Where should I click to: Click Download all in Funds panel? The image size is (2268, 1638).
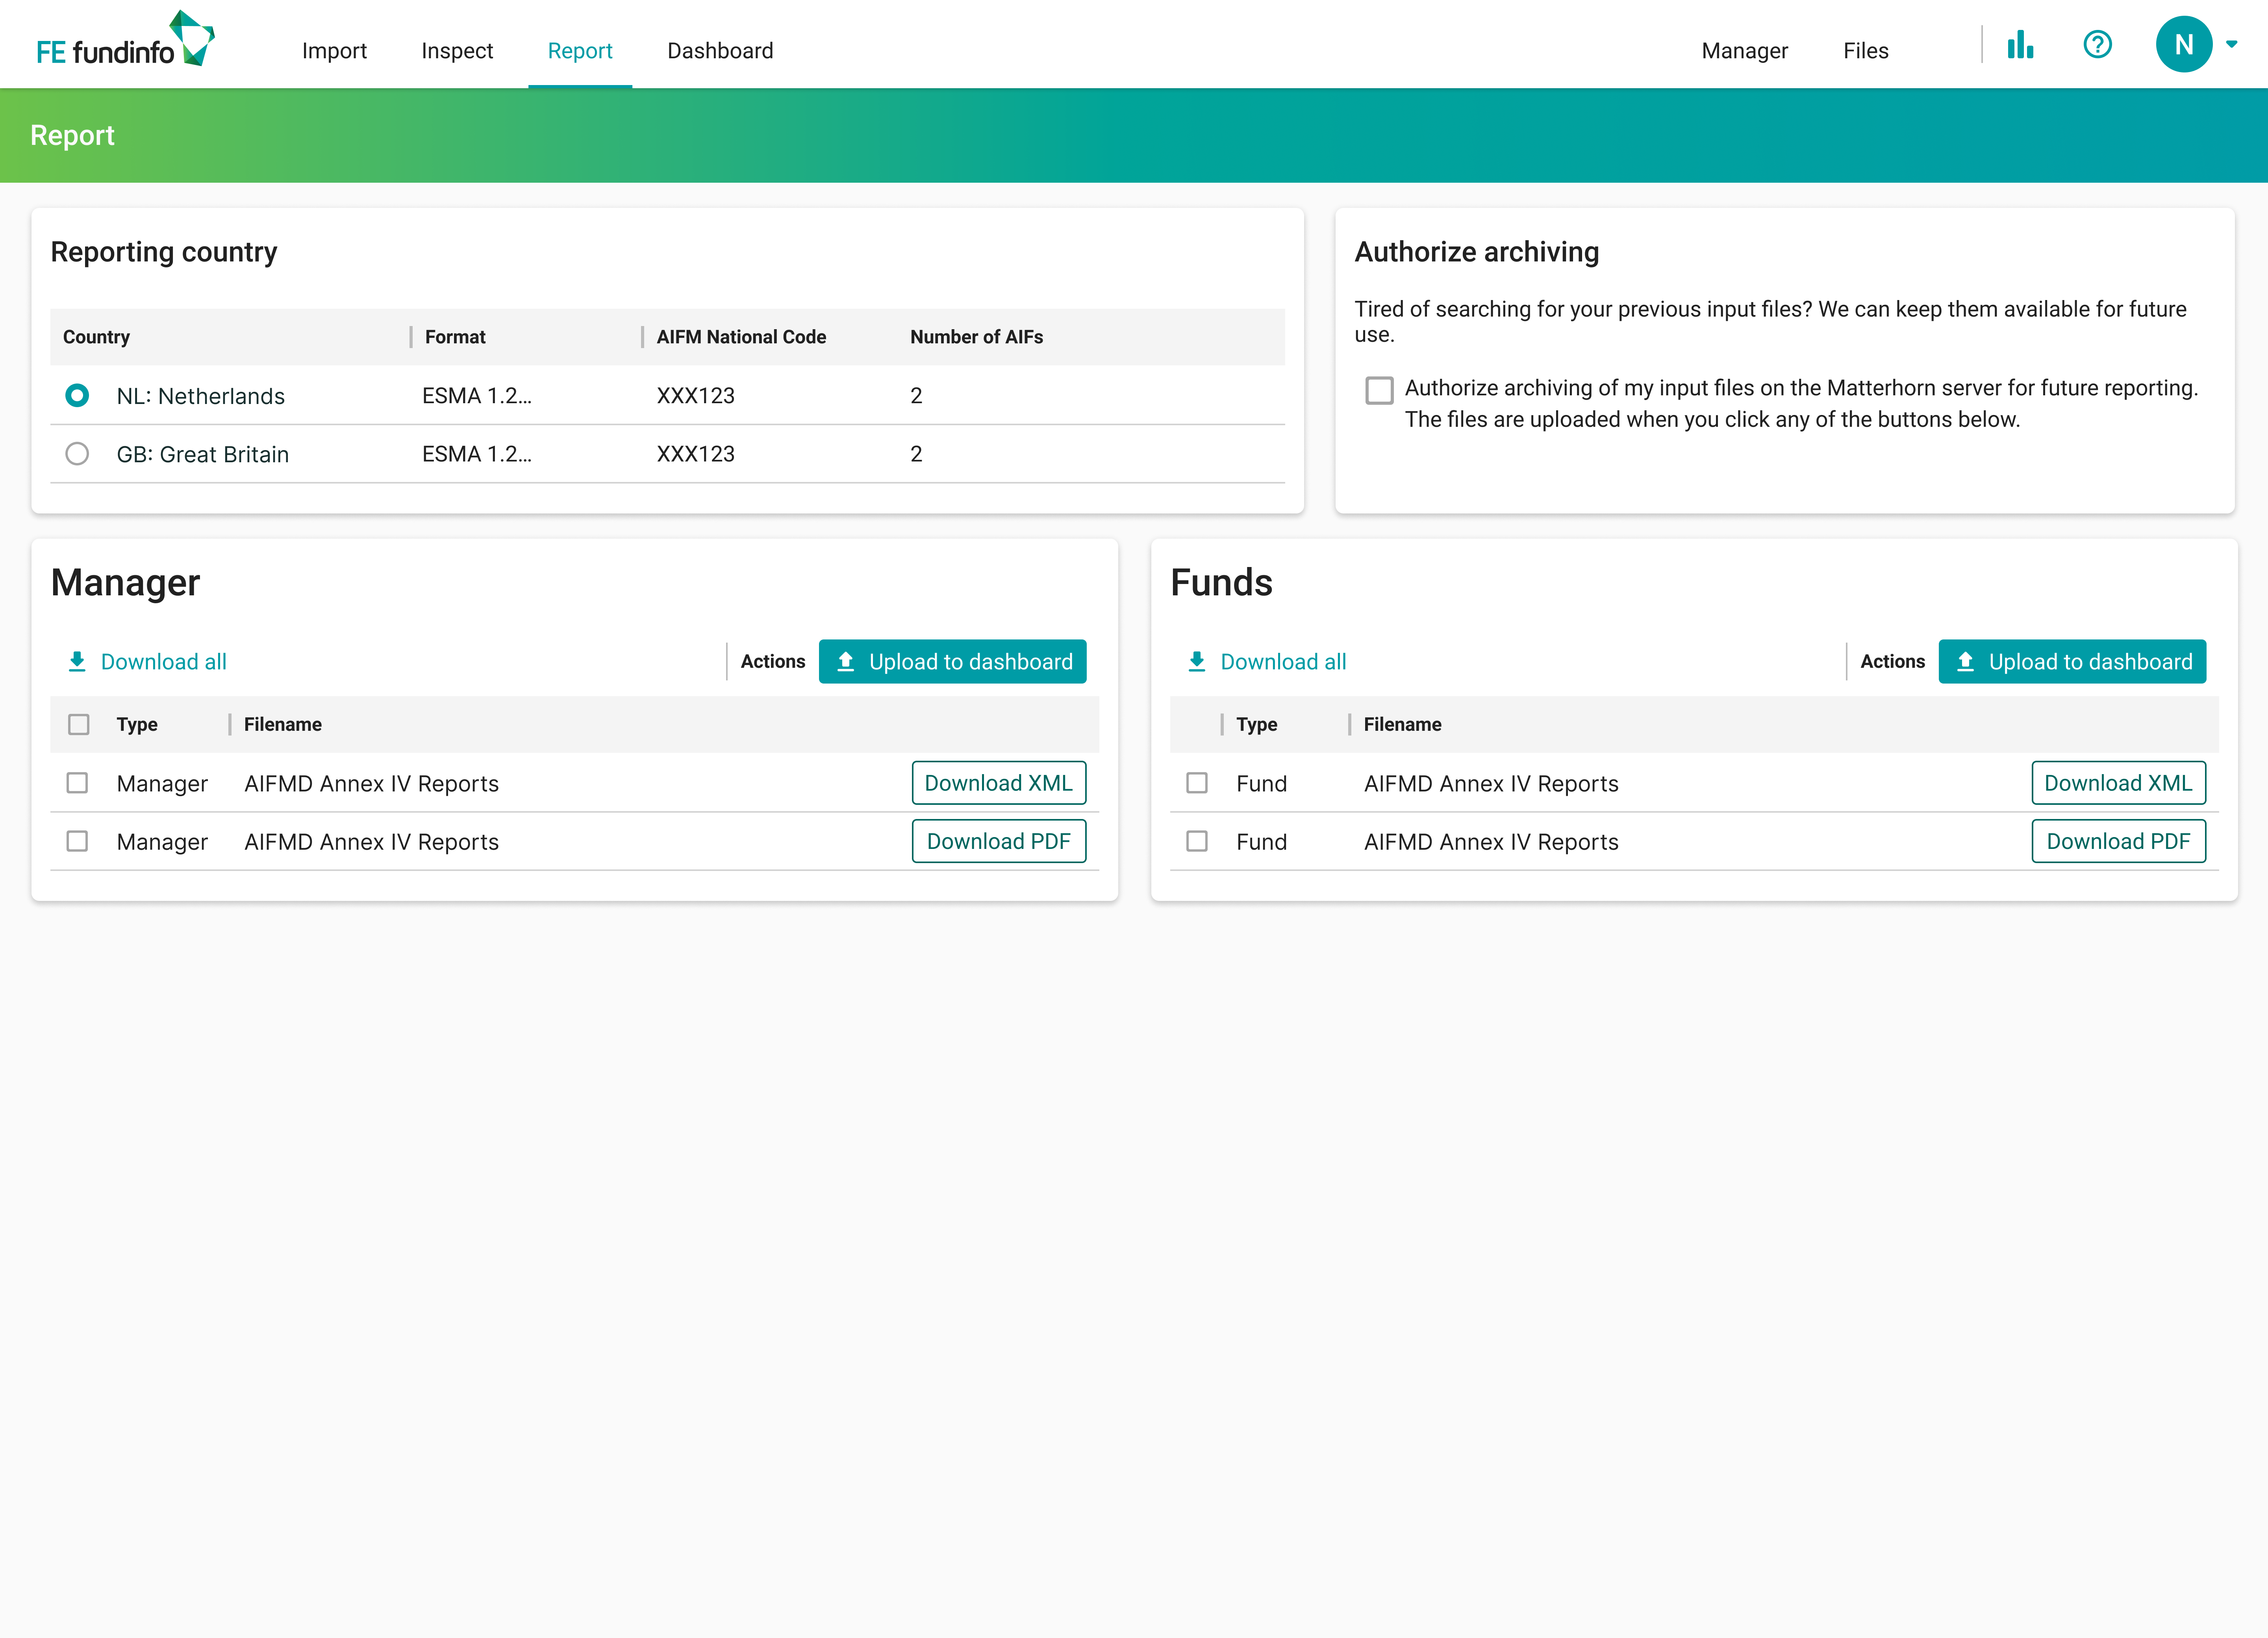1267,662
